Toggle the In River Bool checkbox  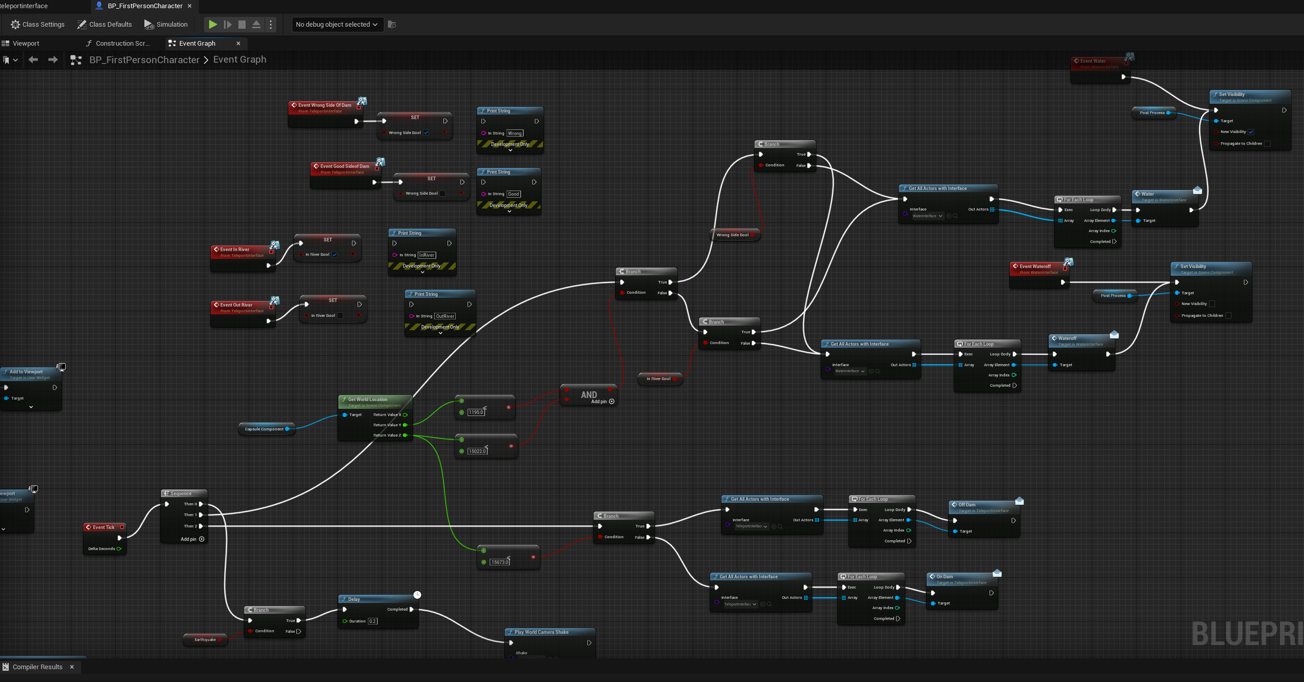click(x=335, y=254)
